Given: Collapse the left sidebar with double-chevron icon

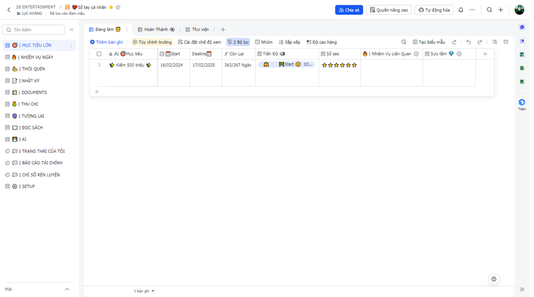Looking at the screenshot, I should [72, 30].
